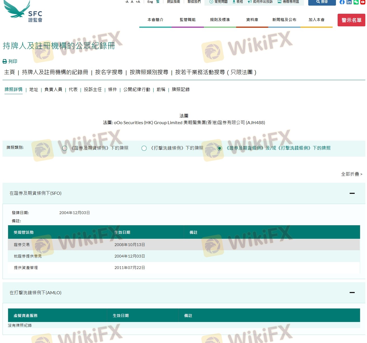Collapse the 在證券及期貨條例下(SFO) section
The width and height of the screenshot is (367, 343).
(352, 193)
